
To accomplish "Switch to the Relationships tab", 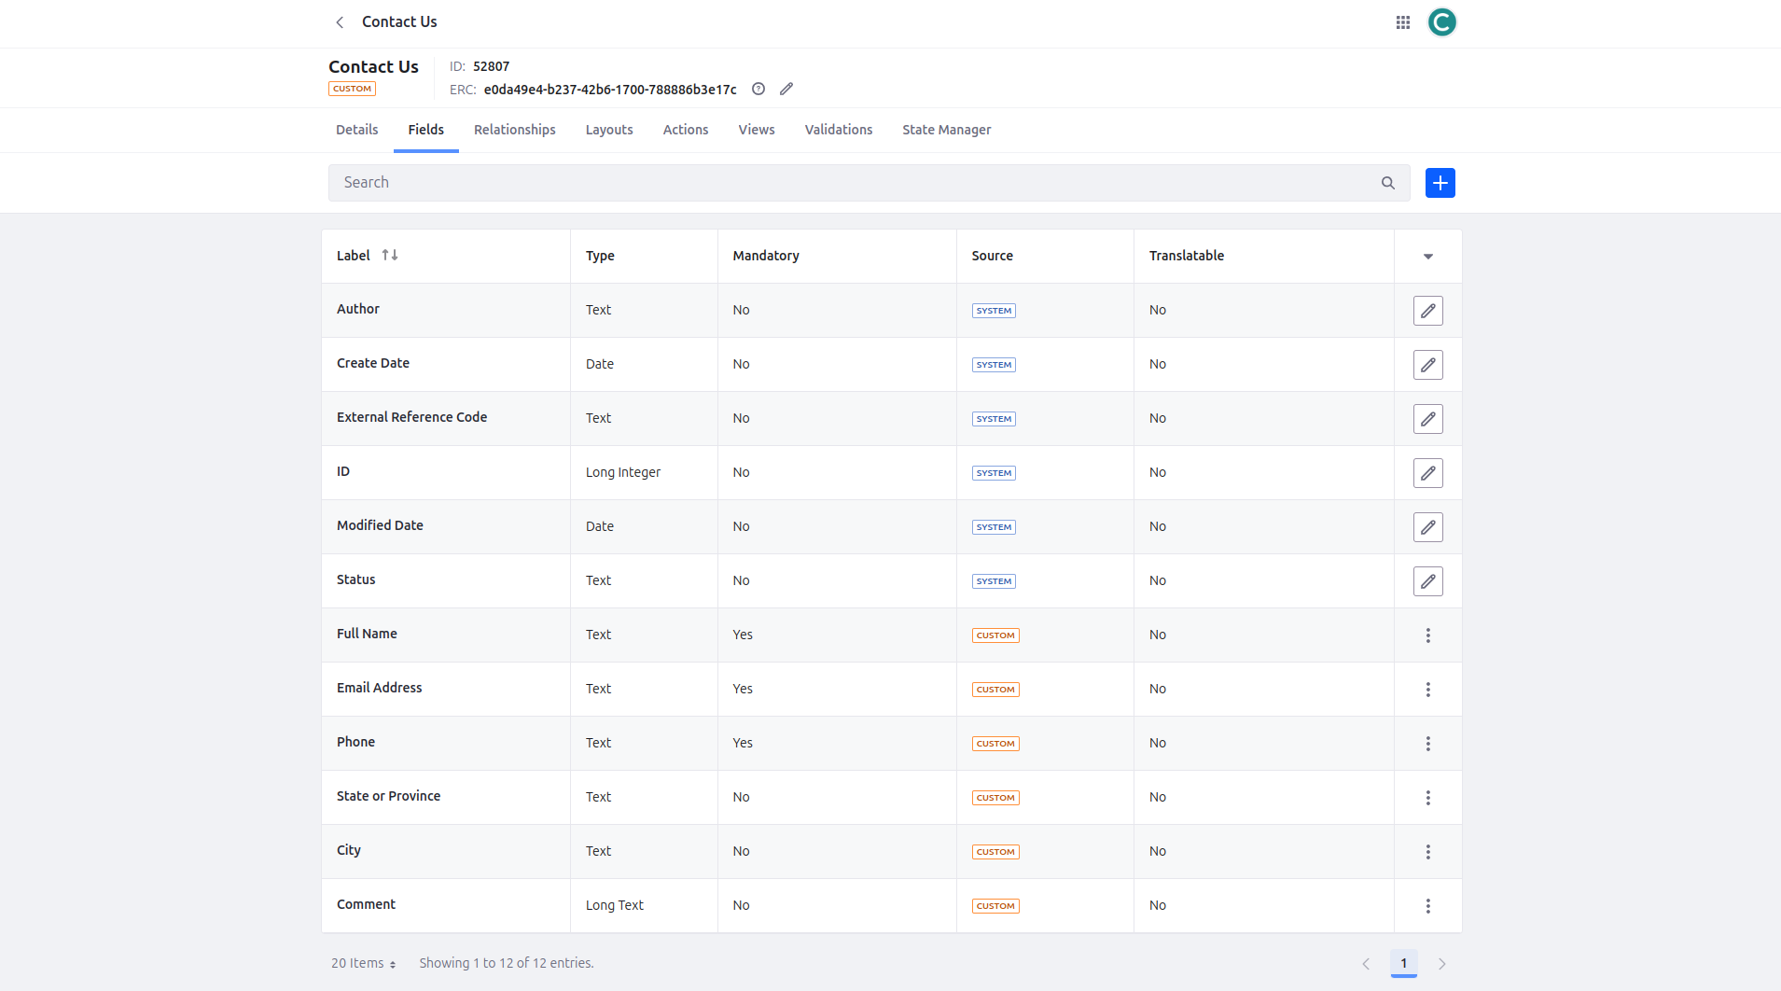I will pos(514,130).
